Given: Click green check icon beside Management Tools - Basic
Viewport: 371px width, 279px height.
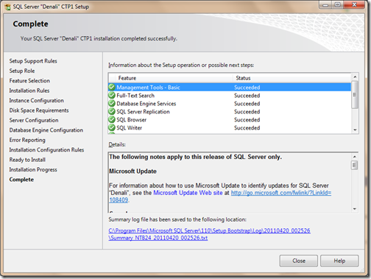Looking at the screenshot, I should pos(112,87).
